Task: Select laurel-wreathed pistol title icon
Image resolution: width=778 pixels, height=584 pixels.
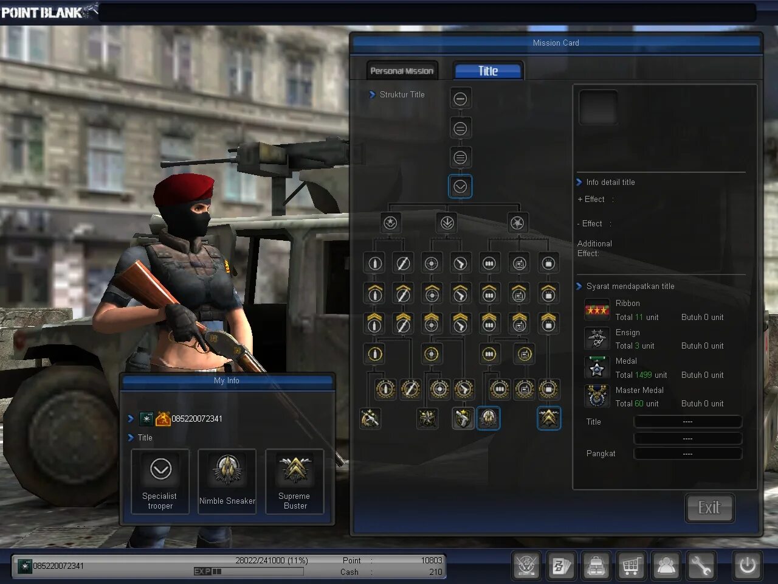Action: coord(464,389)
